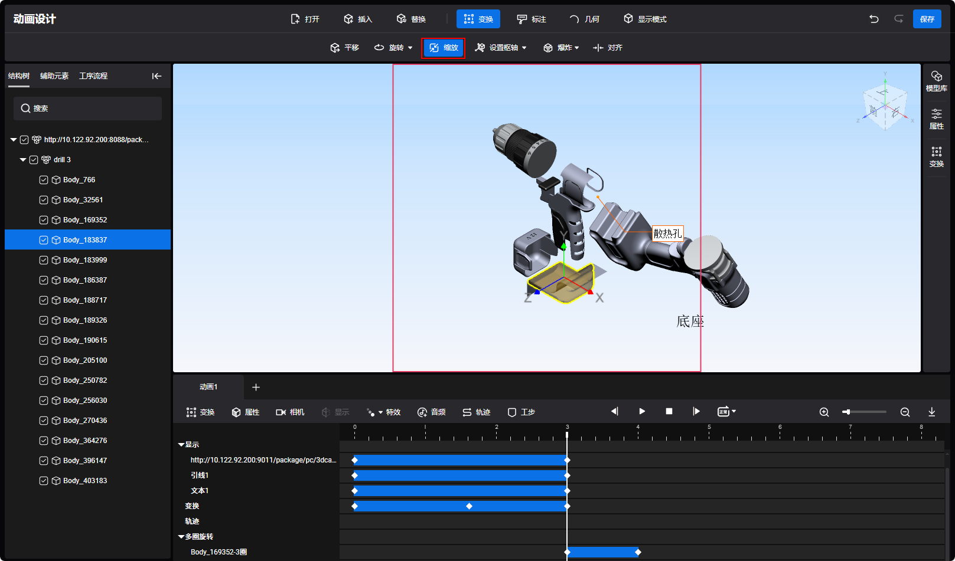Collapse the left structure tree panel
The image size is (955, 561).
(157, 76)
